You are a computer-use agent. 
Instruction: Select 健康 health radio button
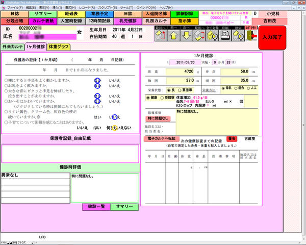[x=148, y=97]
